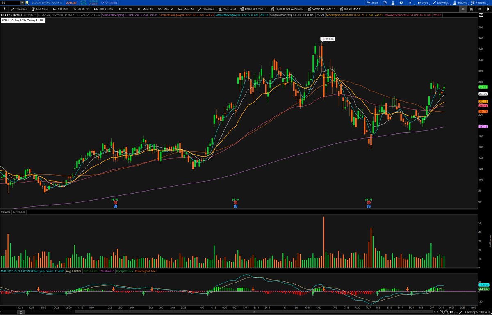492x315 pixels.
Task: Select the Price Level drawing tool
Action: (227, 9)
